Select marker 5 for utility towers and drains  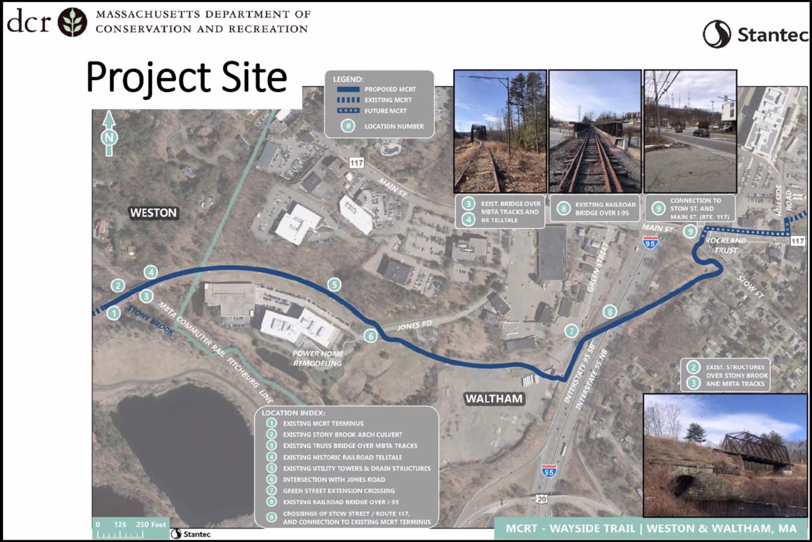point(335,284)
